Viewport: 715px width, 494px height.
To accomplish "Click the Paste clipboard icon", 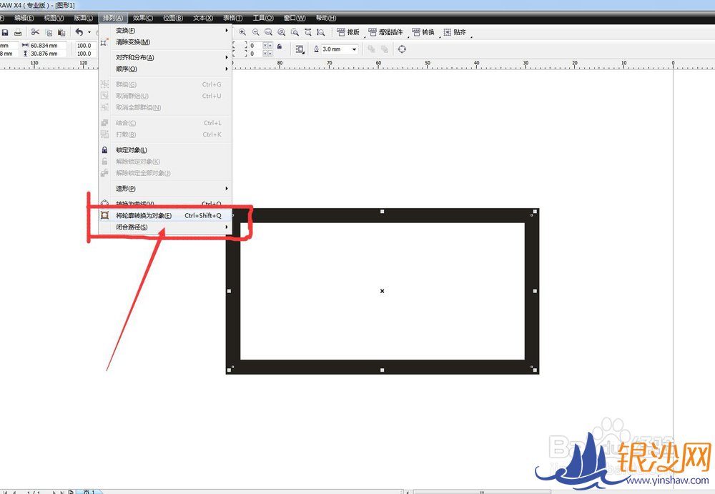I will coord(61,32).
